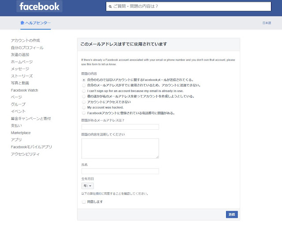
Task: Select radio 電話番号に問題がある option
Action: click(x=84, y=113)
